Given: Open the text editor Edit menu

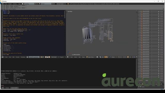Looking at the screenshot, I should 13,57.
